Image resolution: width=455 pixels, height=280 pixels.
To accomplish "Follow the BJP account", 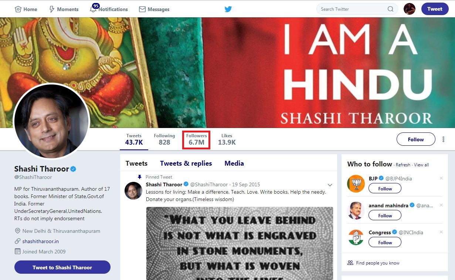I will [385, 189].
